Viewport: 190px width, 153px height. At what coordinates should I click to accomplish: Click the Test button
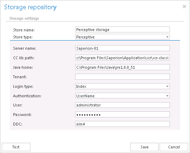tap(16, 147)
